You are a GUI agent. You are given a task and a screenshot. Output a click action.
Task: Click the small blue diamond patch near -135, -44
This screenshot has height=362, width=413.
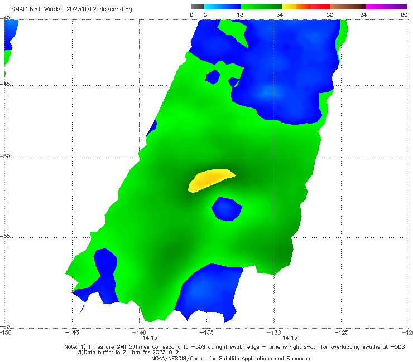click(x=213, y=77)
